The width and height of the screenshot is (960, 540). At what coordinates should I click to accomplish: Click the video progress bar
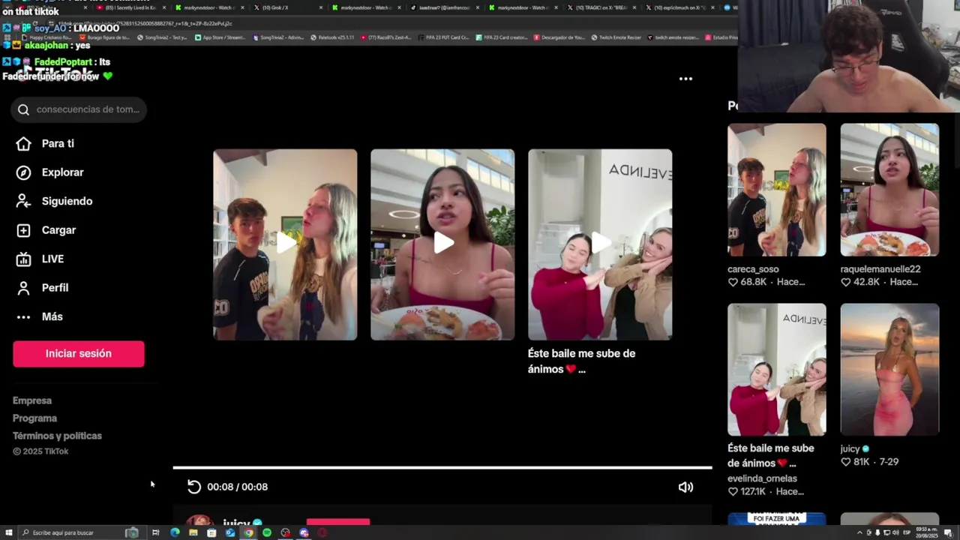(442, 468)
